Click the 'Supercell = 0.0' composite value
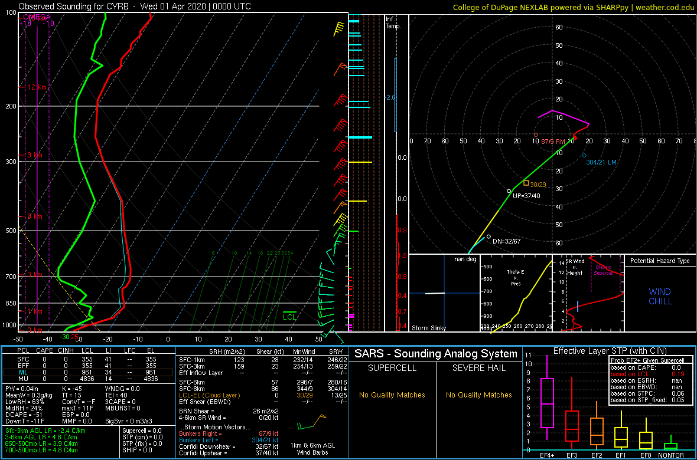 coord(142,431)
